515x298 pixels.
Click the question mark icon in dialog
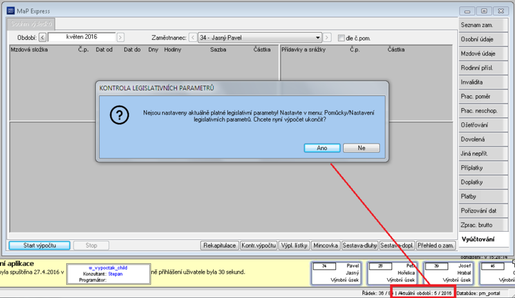119,115
